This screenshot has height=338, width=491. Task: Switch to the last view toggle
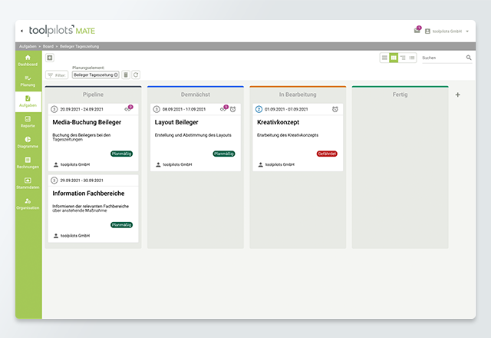412,58
